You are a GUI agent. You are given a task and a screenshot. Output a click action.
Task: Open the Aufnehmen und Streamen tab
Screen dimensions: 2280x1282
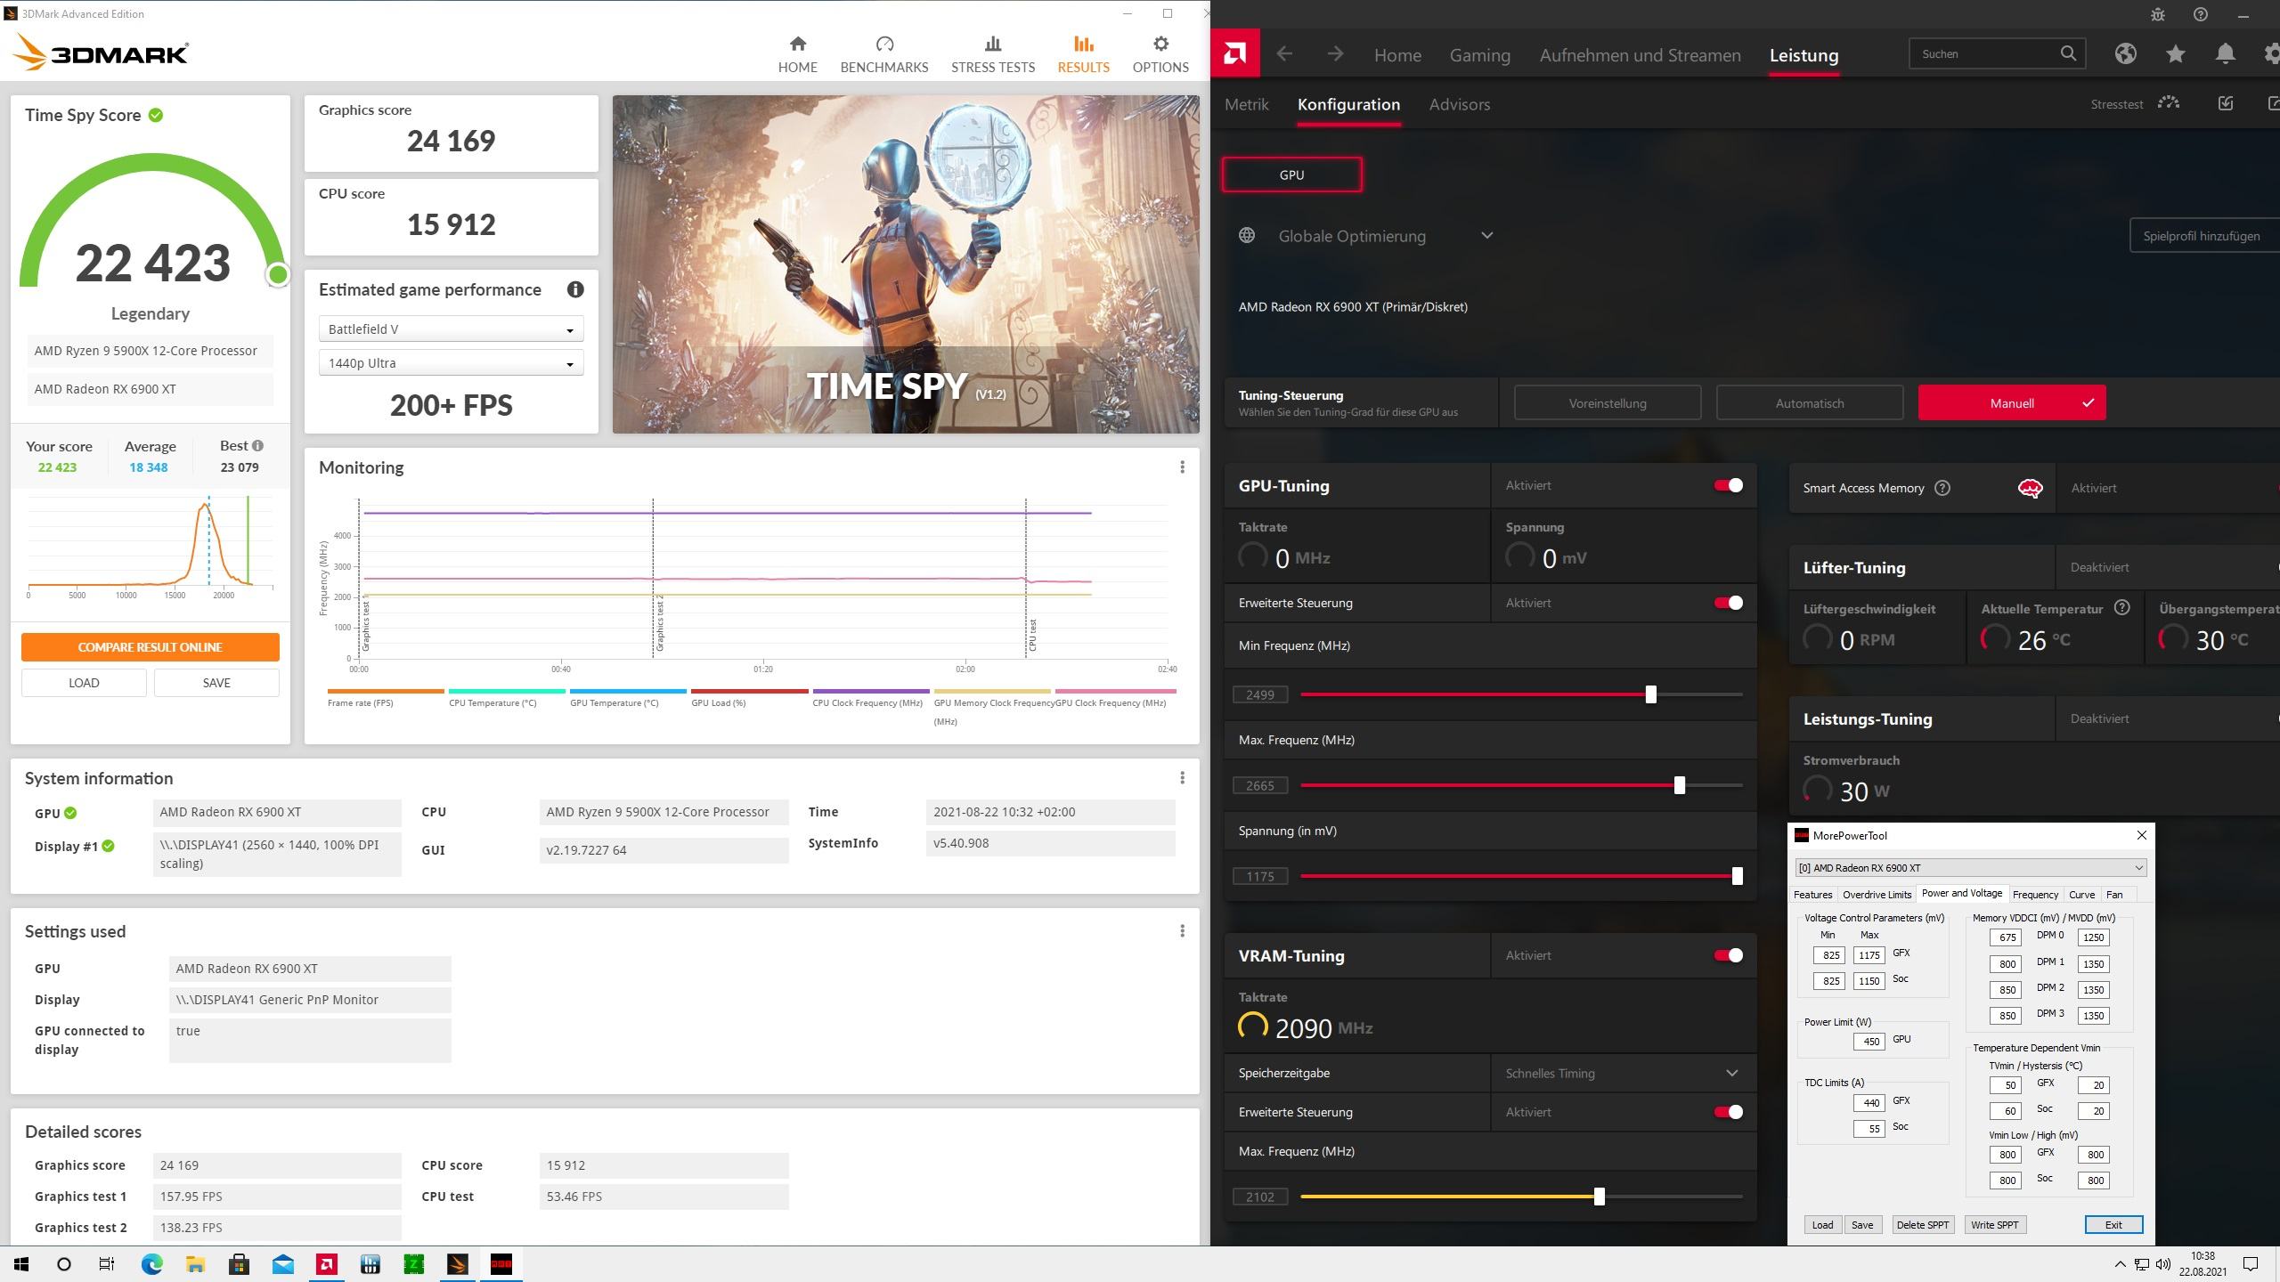1640,55
